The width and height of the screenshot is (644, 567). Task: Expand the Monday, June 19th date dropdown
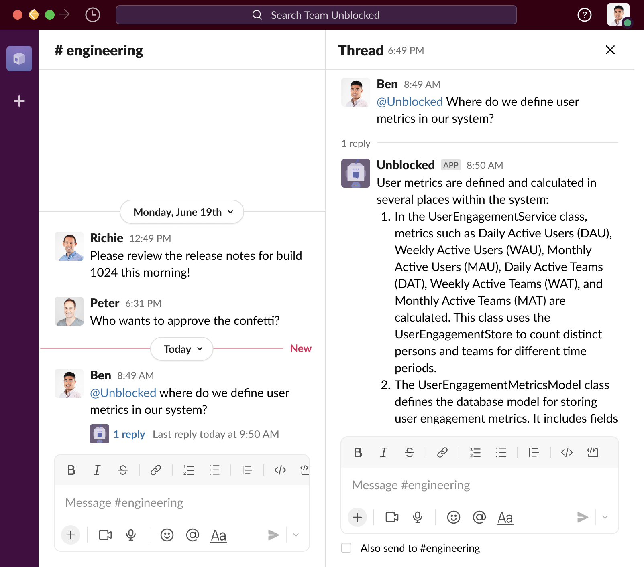click(182, 212)
